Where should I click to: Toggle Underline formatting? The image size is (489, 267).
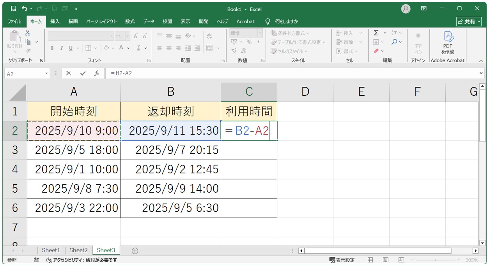click(71, 48)
